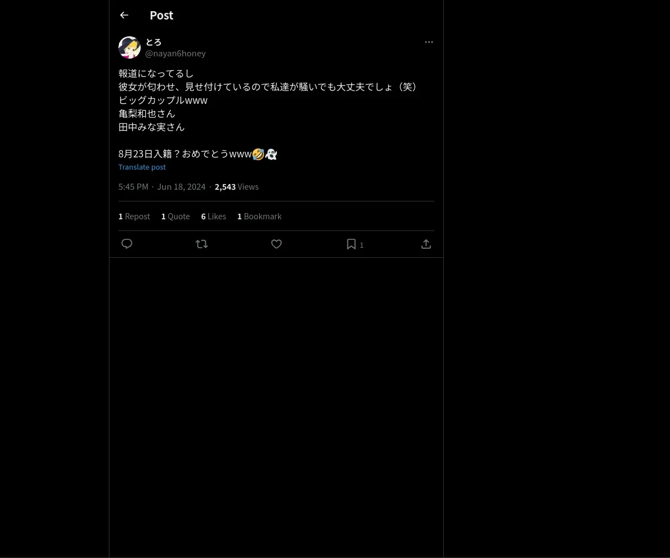View the 1 Quote list
670x558 pixels.
(x=175, y=216)
